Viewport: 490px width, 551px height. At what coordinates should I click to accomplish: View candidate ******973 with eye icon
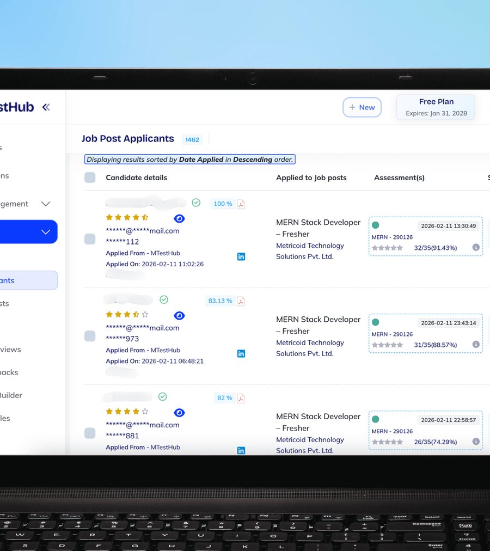[x=179, y=316]
